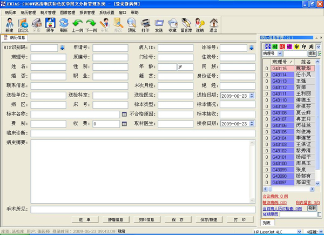Open the 科内留言: 0/0 link
Screen dimensions: 324x235
click(308, 203)
